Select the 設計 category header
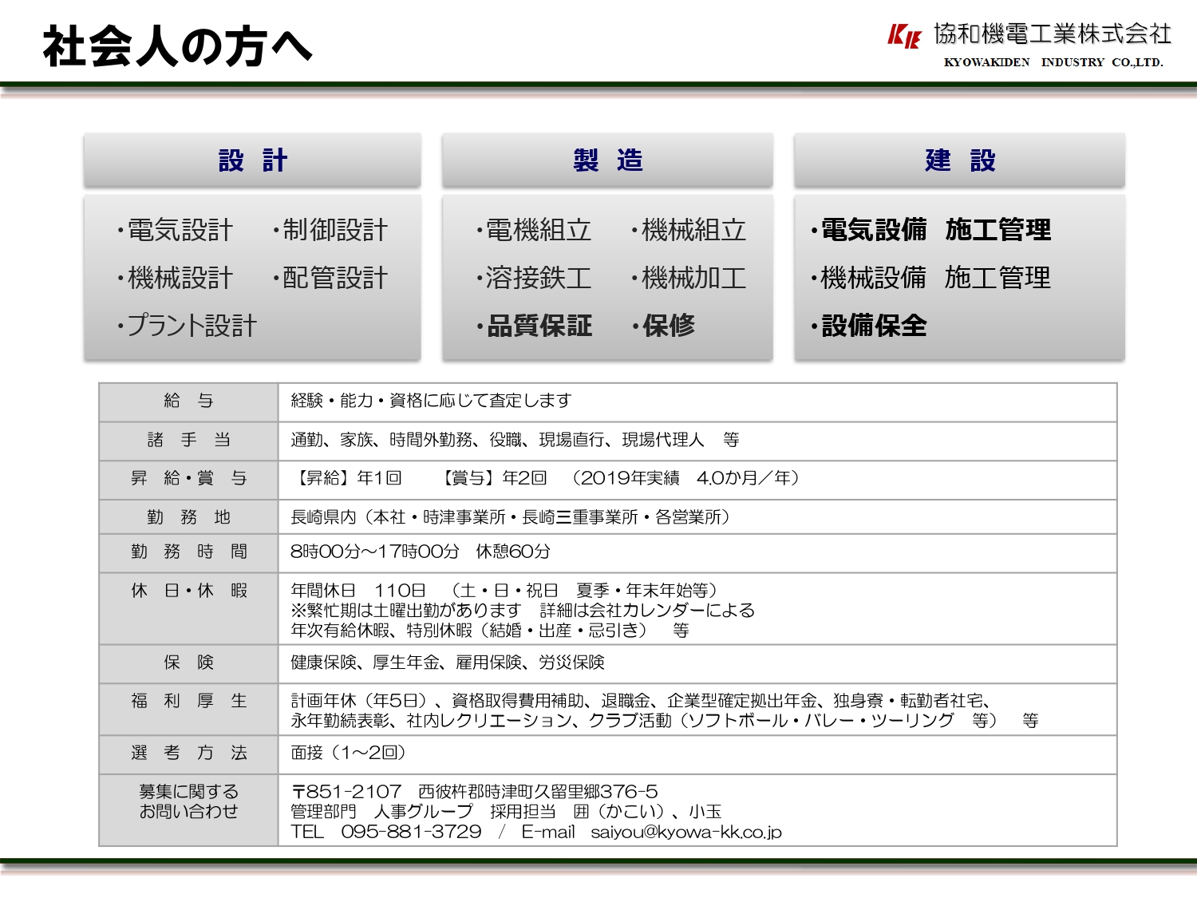 (x=252, y=160)
